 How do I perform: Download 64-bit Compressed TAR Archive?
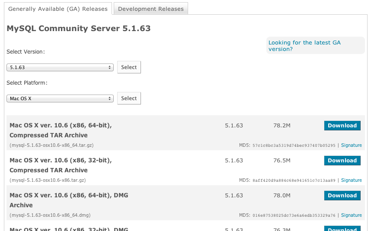342,125
